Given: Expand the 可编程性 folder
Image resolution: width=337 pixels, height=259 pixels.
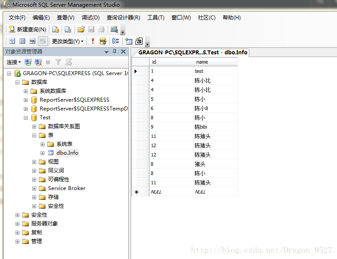Looking at the screenshot, I should pos(34,179).
